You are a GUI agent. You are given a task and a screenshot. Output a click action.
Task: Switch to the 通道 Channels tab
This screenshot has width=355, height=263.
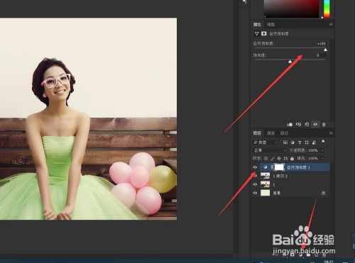tap(271, 133)
